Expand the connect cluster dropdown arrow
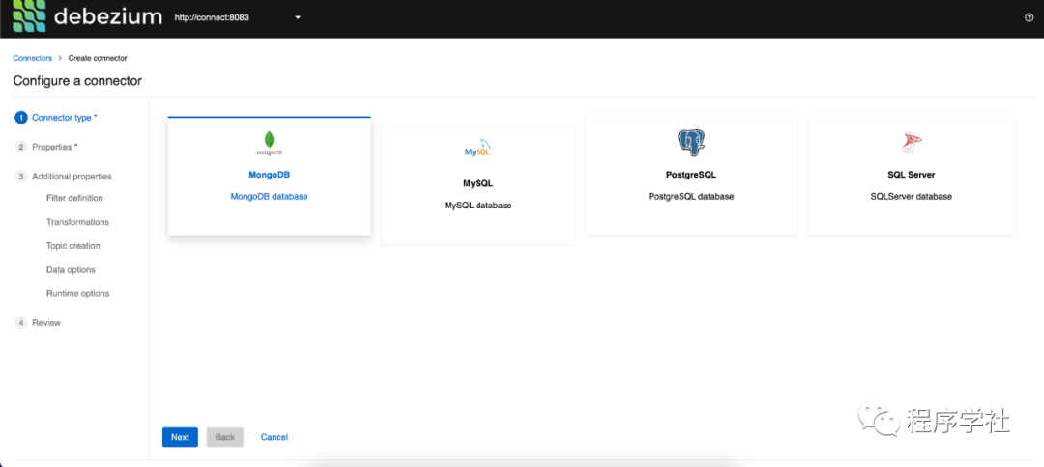Image resolution: width=1044 pixels, height=467 pixels. [298, 18]
